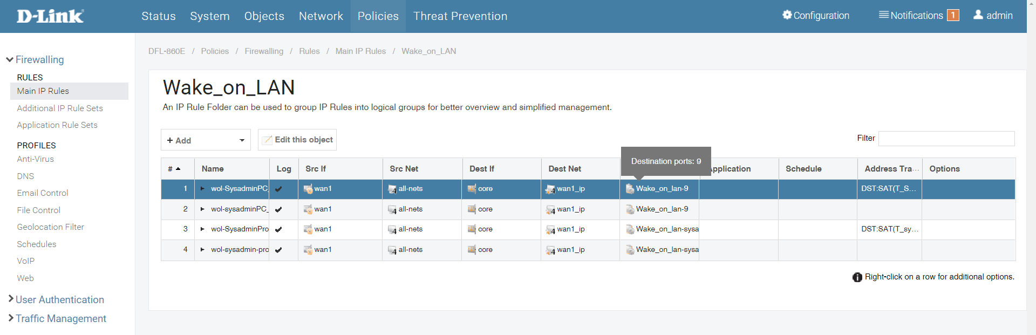Click the Notifications list icon
Viewport: 1036px width, 335px height.
tap(883, 15)
